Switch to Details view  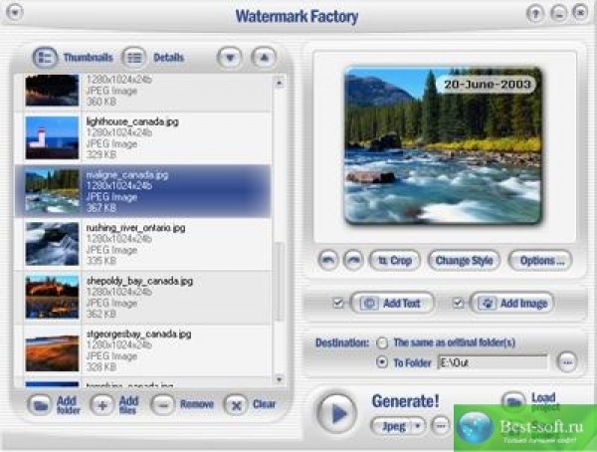[x=133, y=58]
